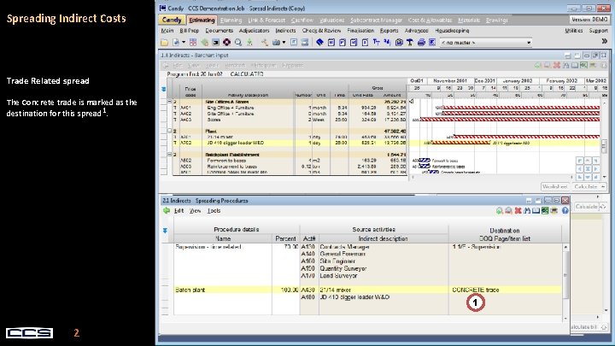Screen dimensions: 615x346
Task: Click the printer icon in main toolbar
Action: pos(421,43)
